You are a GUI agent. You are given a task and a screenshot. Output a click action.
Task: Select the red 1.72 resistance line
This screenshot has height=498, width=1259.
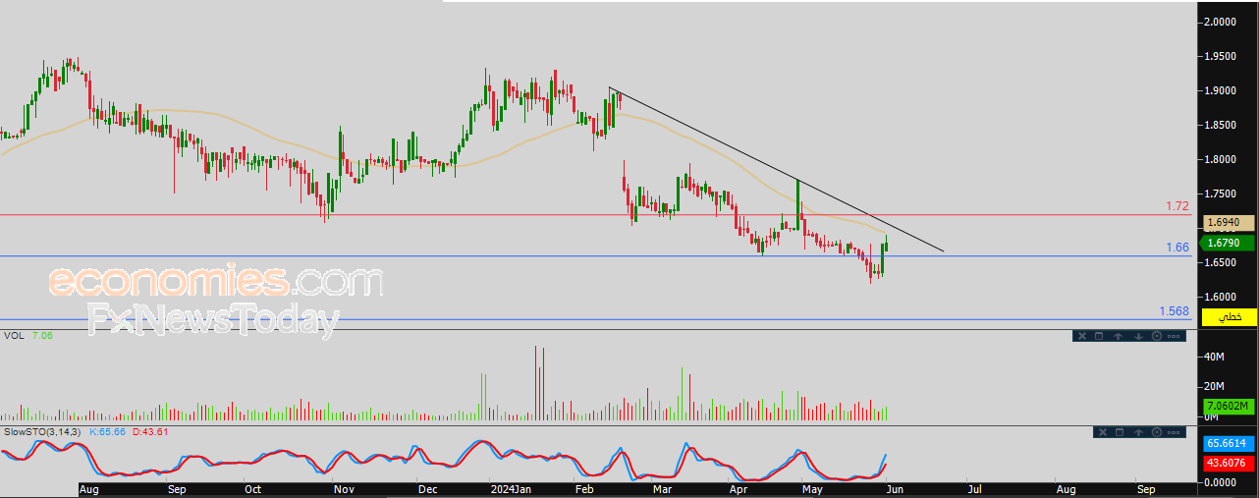(x=589, y=214)
